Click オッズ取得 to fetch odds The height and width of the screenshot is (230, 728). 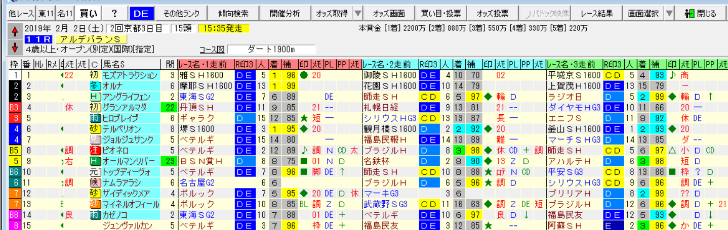pos(332,14)
